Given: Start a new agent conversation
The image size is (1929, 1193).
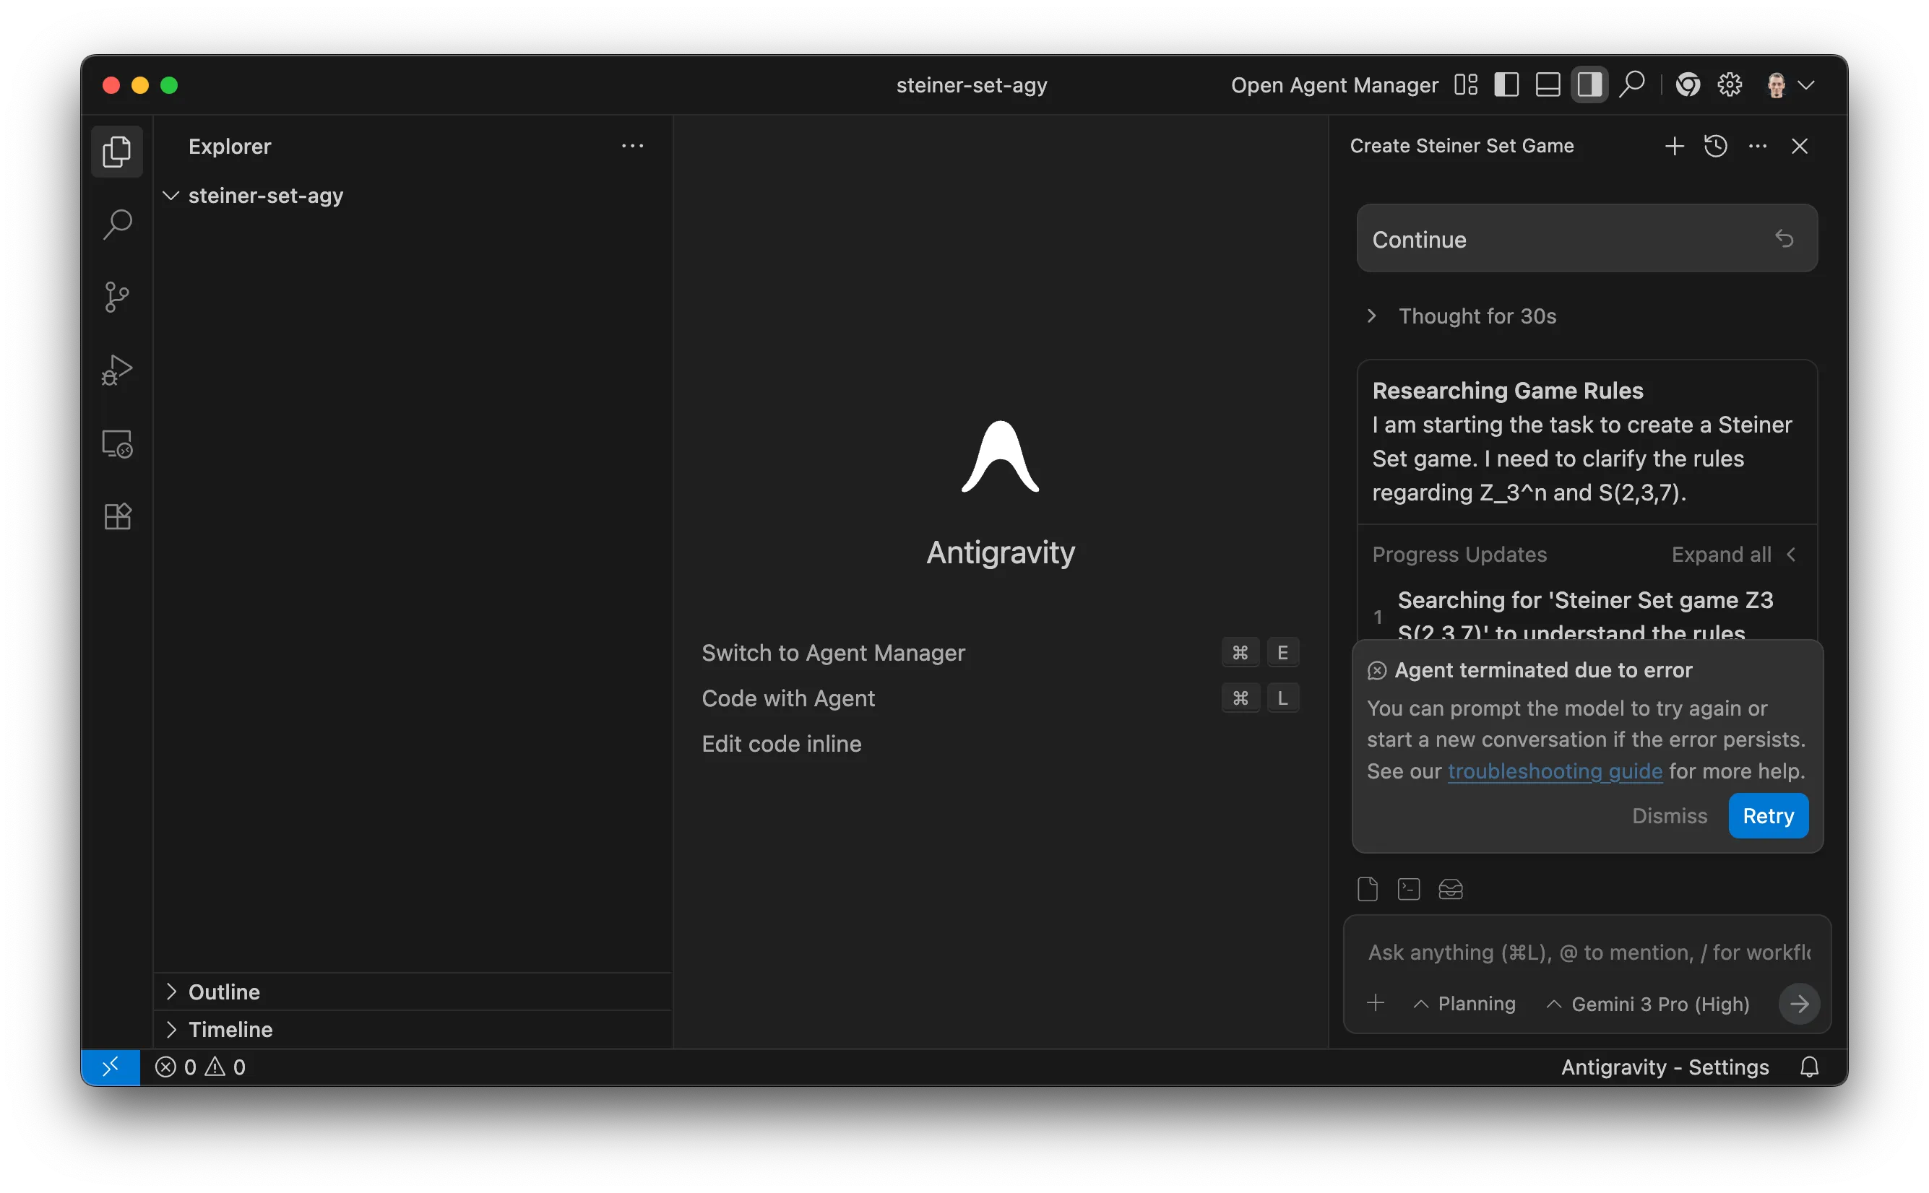Looking at the screenshot, I should click(1673, 145).
